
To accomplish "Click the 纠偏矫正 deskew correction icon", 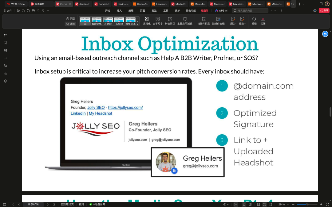I will [170, 21].
